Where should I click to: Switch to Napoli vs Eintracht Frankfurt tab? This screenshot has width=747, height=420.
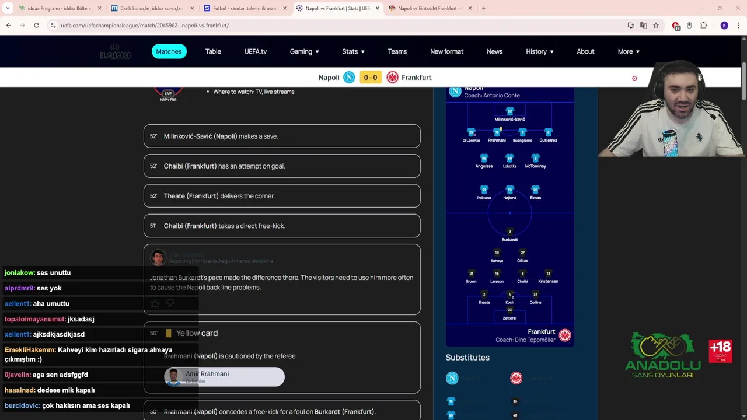pos(431,8)
